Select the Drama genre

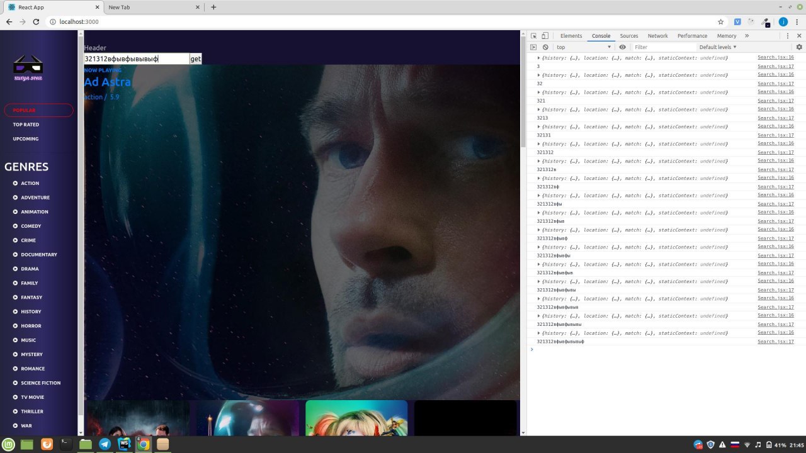(x=30, y=269)
